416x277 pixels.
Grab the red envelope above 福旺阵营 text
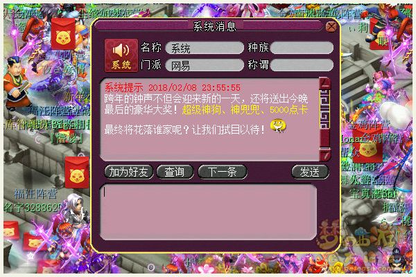click(x=77, y=172)
